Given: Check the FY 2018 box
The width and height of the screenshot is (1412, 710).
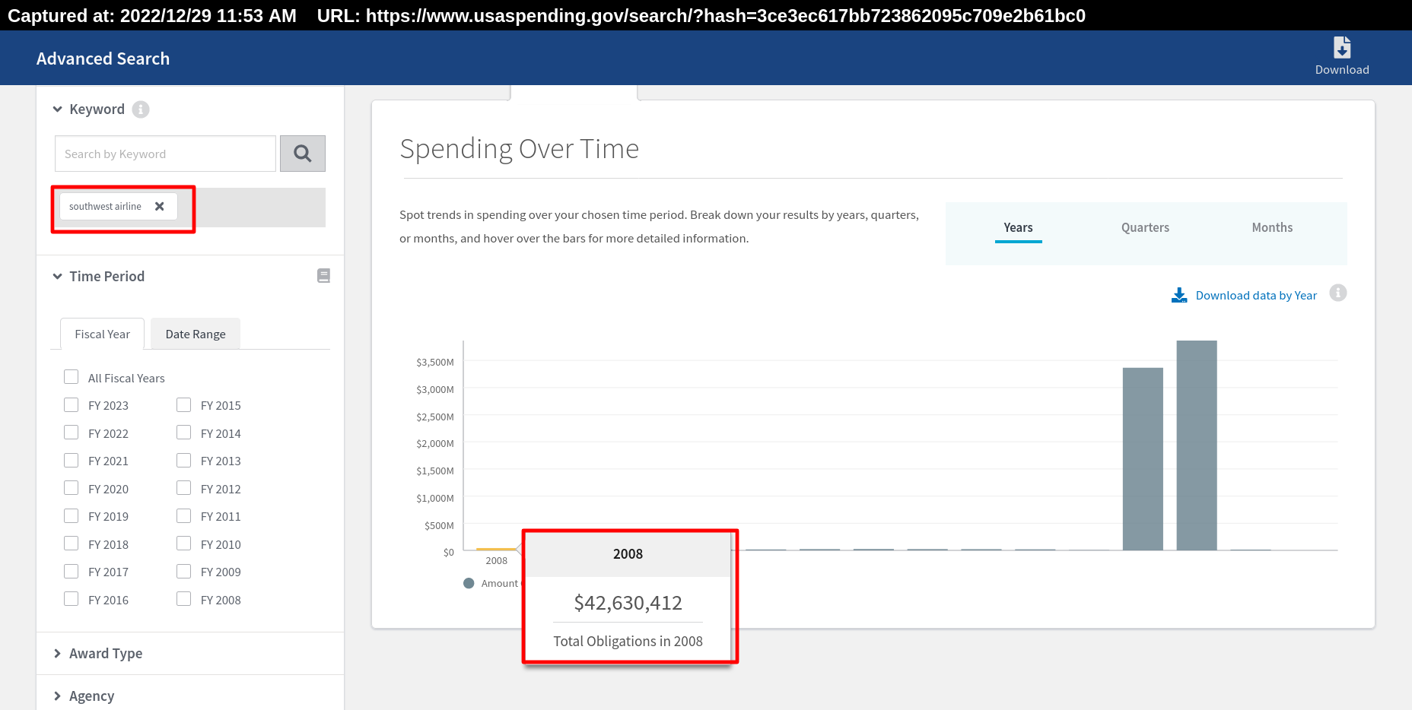Looking at the screenshot, I should tap(72, 544).
